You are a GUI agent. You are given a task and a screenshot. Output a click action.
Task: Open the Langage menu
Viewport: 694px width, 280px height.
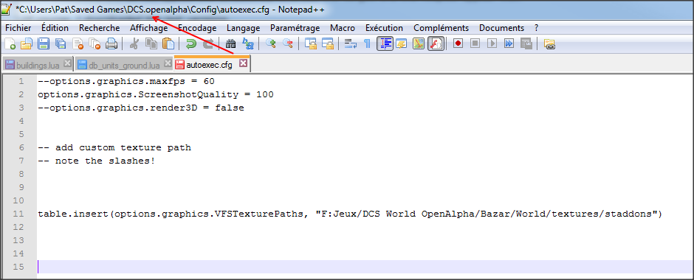pos(243,28)
